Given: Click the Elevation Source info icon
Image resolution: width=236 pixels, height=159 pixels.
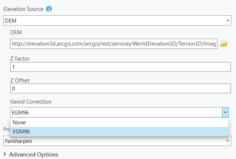Looking at the screenshot, I should (x=49, y=9).
